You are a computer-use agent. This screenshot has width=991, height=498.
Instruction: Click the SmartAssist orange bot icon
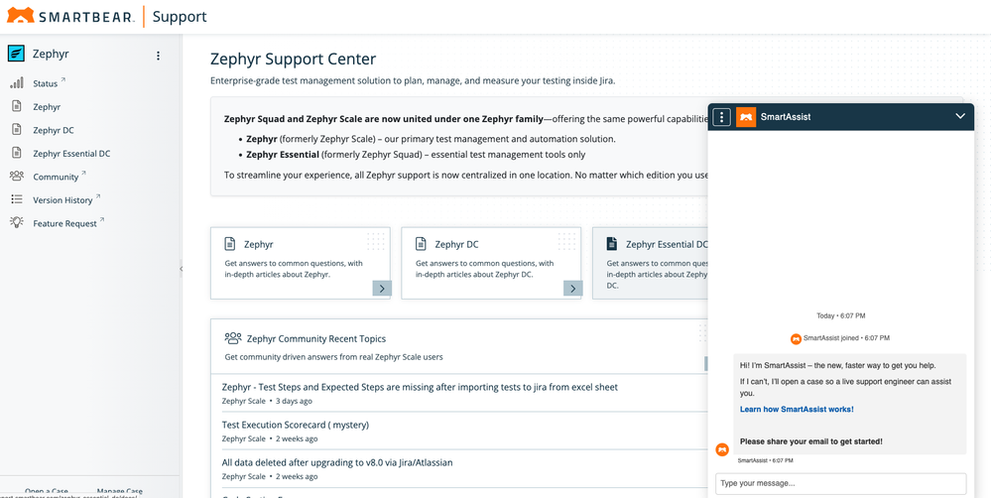(x=746, y=117)
